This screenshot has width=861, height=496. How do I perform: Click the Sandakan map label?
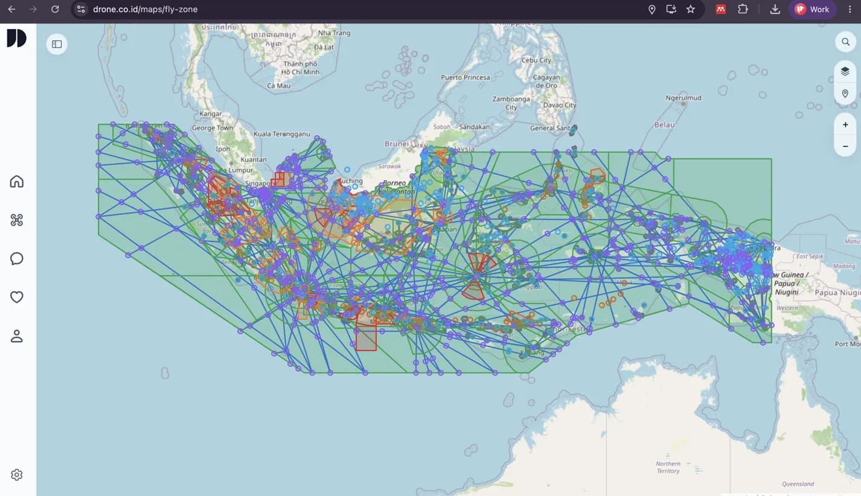pyautogui.click(x=475, y=127)
